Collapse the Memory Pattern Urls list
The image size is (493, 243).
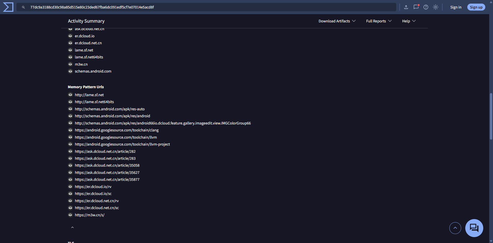tap(72, 227)
